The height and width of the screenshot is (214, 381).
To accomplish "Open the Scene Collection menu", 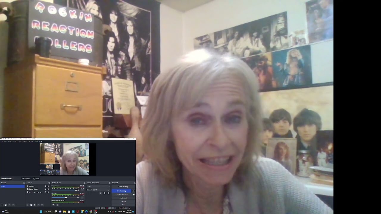I will click(x=28, y=141).
